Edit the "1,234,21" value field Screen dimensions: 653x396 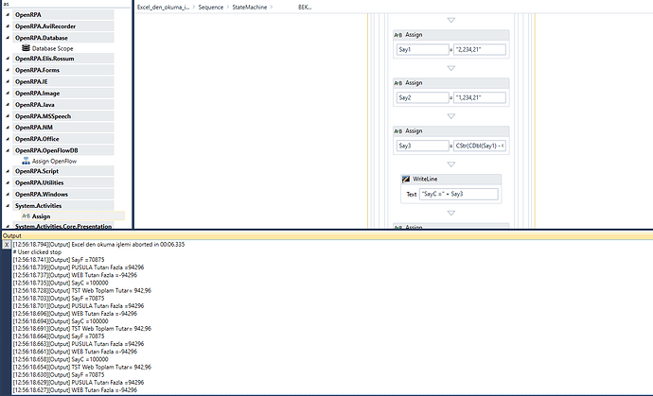479,97
